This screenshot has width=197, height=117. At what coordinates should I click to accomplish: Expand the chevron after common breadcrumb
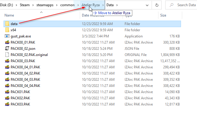click(78, 5)
